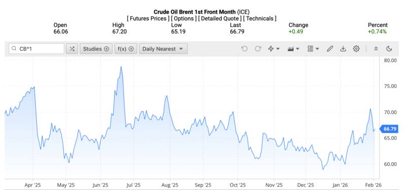Open the Studies button
The image size is (406, 190).
pyautogui.click(x=96, y=49)
